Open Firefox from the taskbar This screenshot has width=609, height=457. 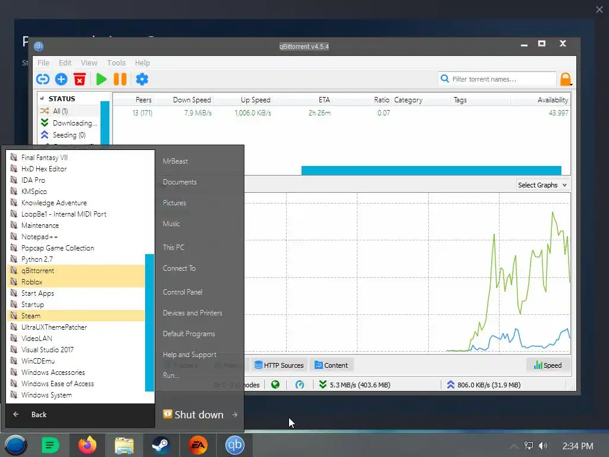pos(87,445)
